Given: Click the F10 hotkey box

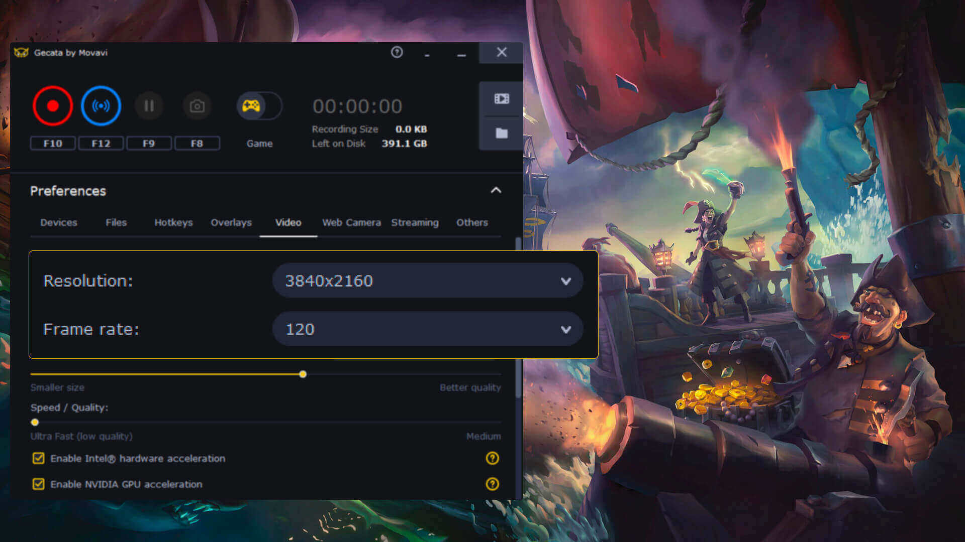Looking at the screenshot, I should [x=53, y=144].
